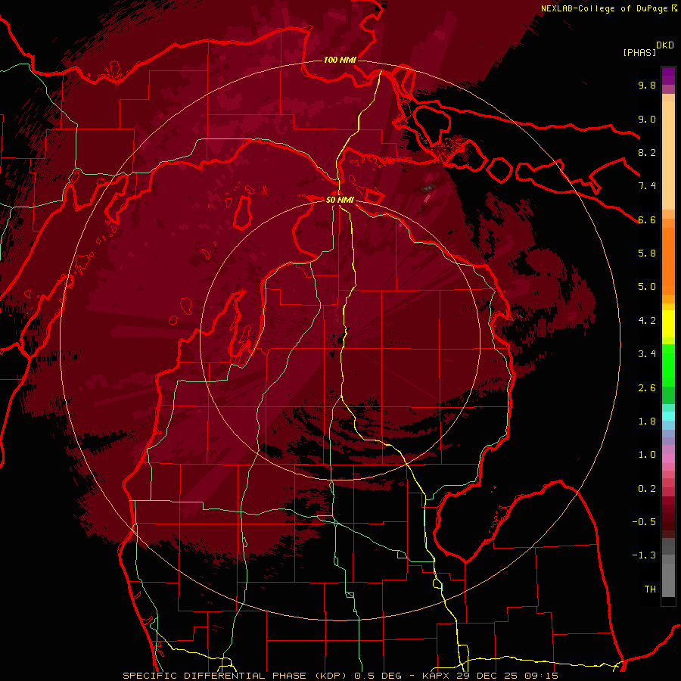Screen dimensions: 681x681
Task: Select the 5.8 value on the color scale
Action: point(647,253)
